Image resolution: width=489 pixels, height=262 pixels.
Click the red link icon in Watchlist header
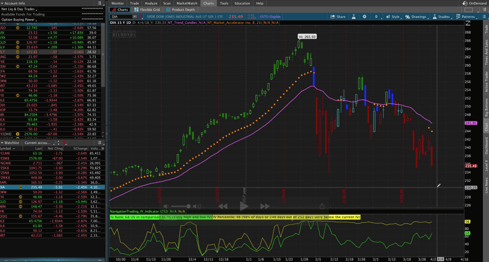pyautogui.click(x=64, y=143)
